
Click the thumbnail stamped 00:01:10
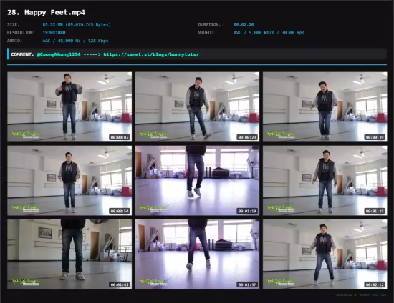[197, 181]
